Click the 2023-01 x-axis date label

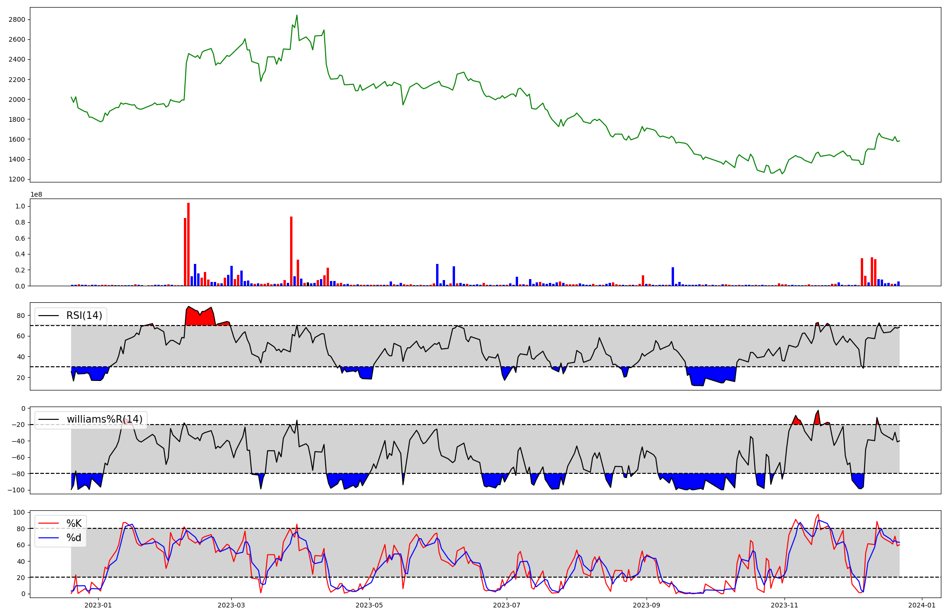[x=98, y=605]
